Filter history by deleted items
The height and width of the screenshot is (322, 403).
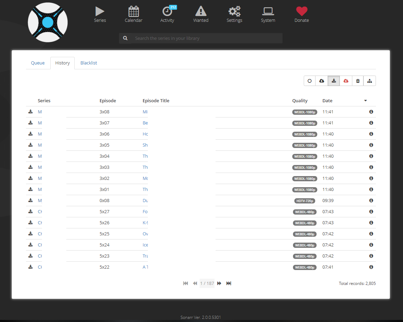(x=358, y=81)
